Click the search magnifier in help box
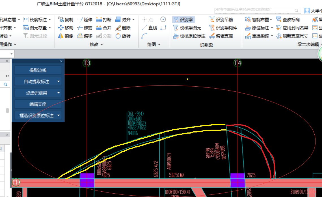 pos(296,10)
